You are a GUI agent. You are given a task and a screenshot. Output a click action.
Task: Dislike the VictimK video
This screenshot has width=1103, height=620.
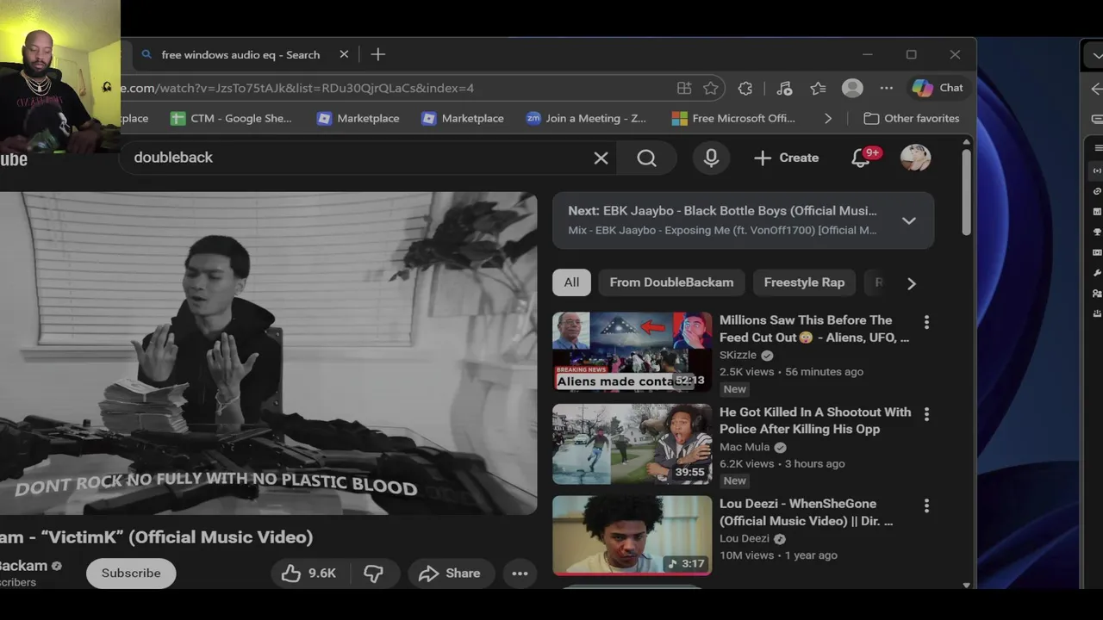[x=373, y=573]
